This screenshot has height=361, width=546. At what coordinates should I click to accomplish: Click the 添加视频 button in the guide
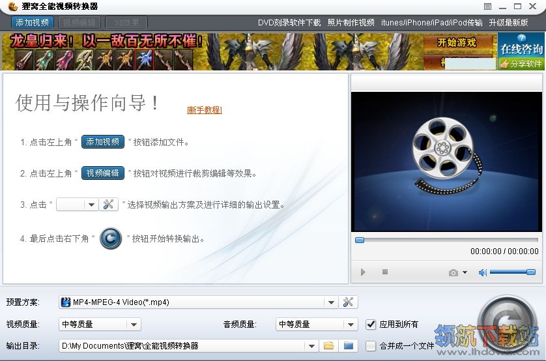point(103,142)
